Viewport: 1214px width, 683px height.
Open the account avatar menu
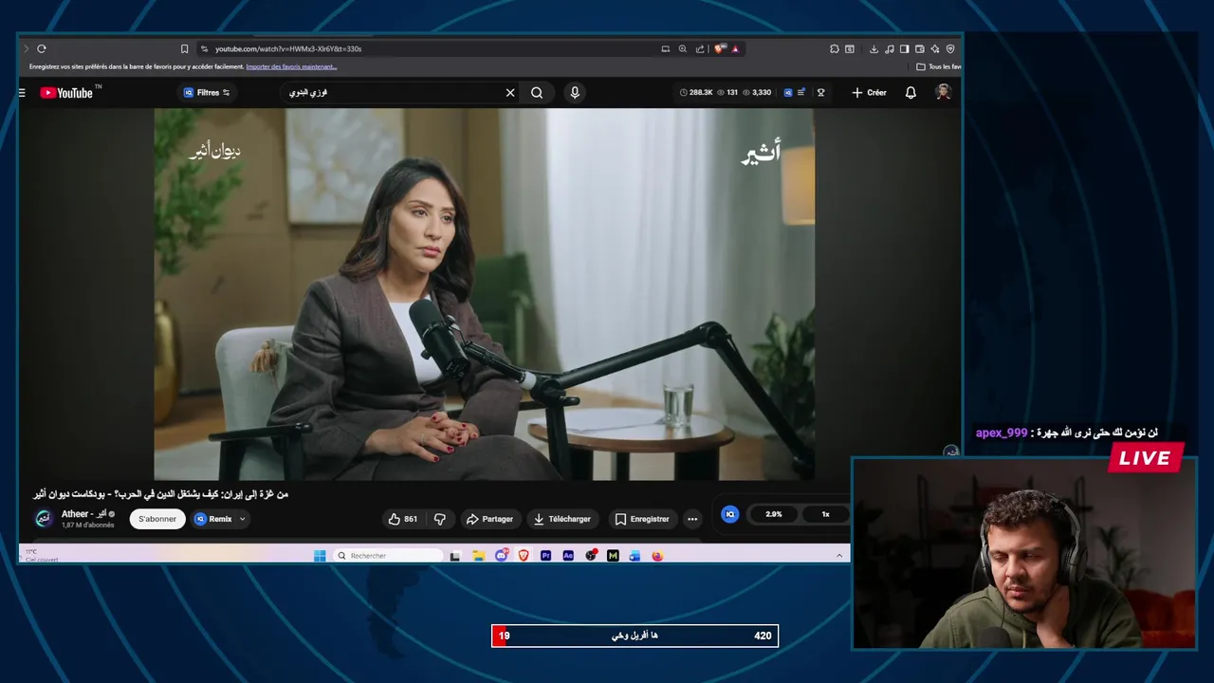[943, 92]
